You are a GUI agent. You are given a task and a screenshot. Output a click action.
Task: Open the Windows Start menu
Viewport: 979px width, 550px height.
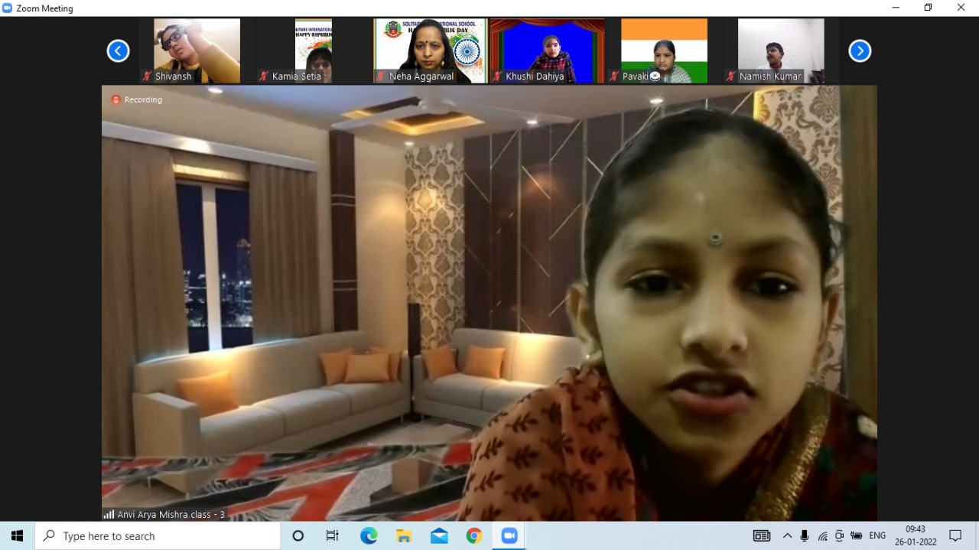tap(17, 535)
